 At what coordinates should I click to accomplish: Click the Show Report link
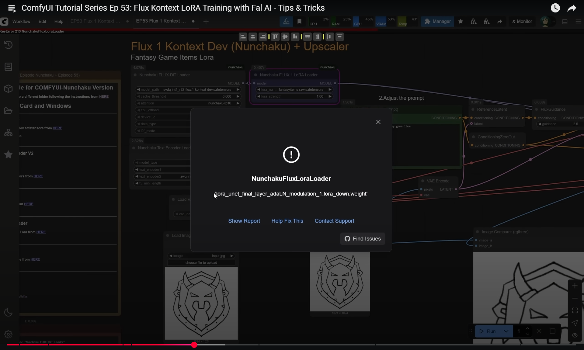[x=244, y=221]
